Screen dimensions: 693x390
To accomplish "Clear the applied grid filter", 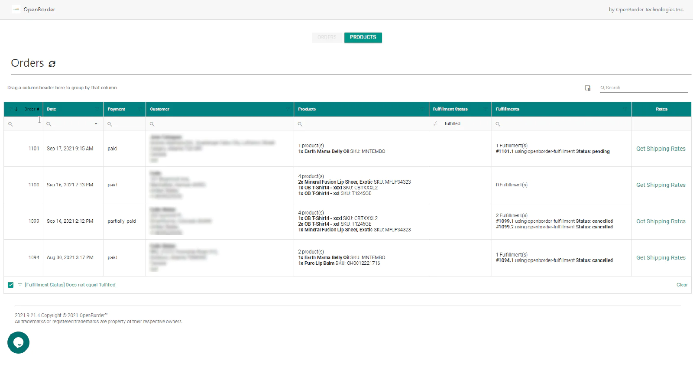I will coord(682,285).
